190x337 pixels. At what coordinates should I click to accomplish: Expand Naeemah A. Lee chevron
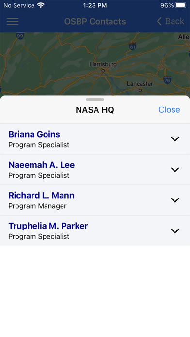tap(175, 170)
